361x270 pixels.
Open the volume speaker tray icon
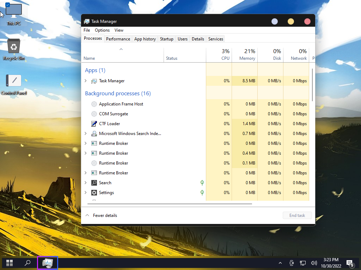[314, 263]
